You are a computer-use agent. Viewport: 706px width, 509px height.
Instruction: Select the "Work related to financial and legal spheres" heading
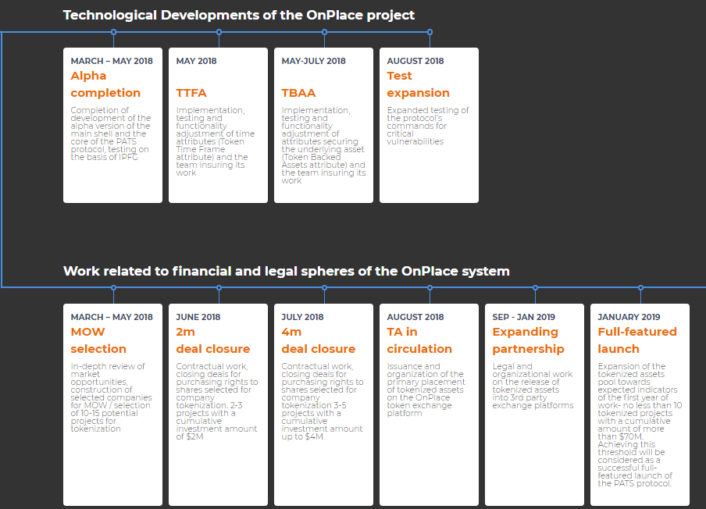pos(287,271)
